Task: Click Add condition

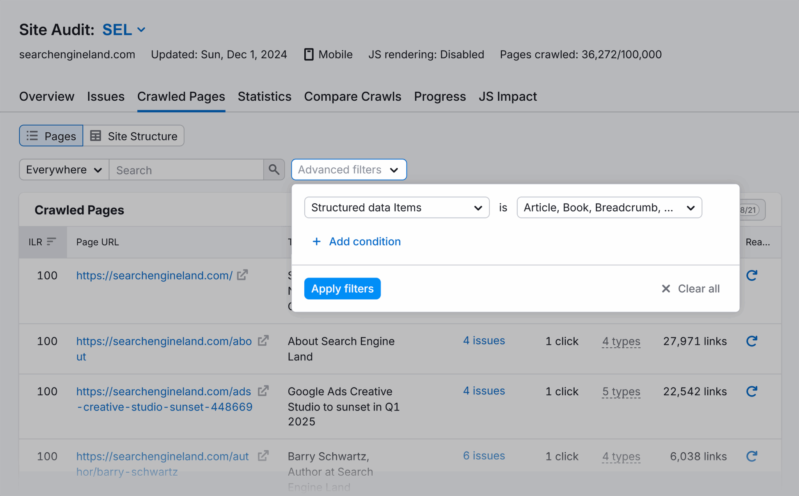Action: pyautogui.click(x=356, y=241)
